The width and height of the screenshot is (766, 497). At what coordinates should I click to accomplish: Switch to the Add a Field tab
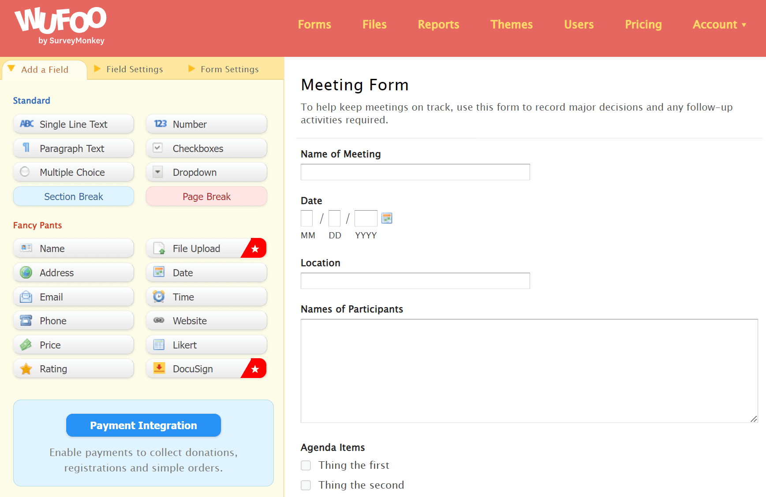pyautogui.click(x=45, y=69)
